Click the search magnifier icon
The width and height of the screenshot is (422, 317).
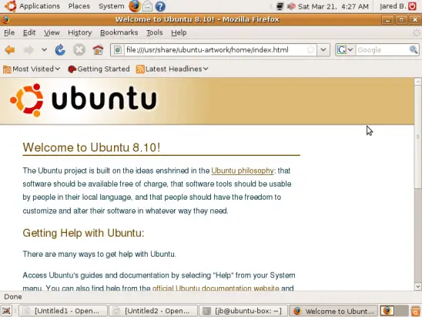tap(414, 50)
